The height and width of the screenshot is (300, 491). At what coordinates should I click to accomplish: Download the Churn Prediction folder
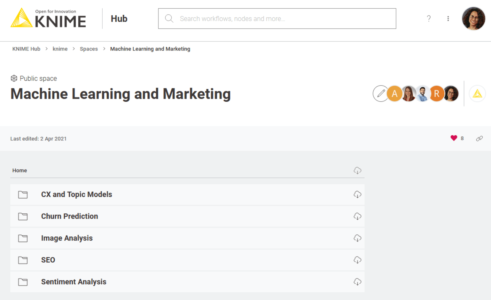click(357, 217)
